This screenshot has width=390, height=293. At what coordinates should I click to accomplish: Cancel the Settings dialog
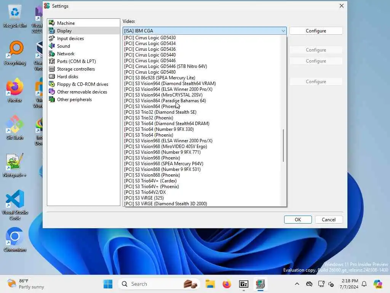pyautogui.click(x=329, y=219)
